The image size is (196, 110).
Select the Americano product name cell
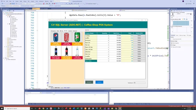click(91, 40)
